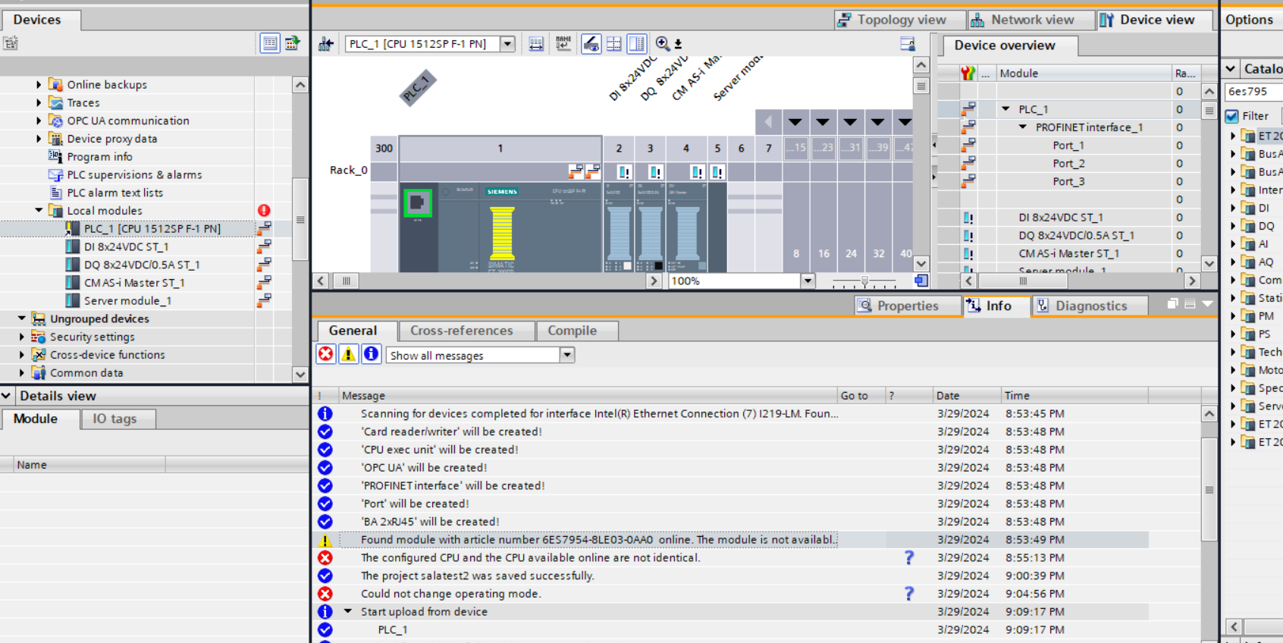Toggle the errors filter button in Info

coord(326,354)
